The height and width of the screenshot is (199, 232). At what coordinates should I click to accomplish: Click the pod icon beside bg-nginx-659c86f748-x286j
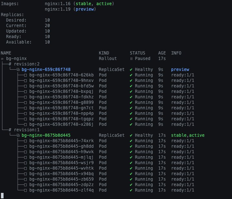click(x=25, y=124)
